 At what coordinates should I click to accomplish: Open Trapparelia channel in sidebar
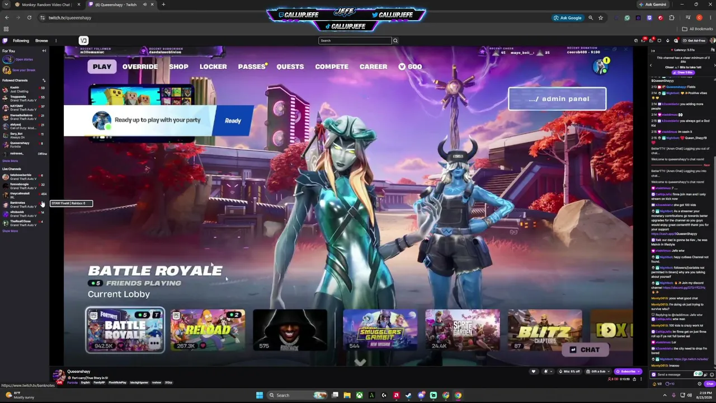tap(23, 99)
